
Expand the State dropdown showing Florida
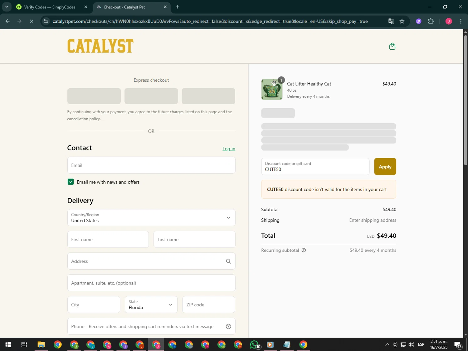tap(151, 305)
